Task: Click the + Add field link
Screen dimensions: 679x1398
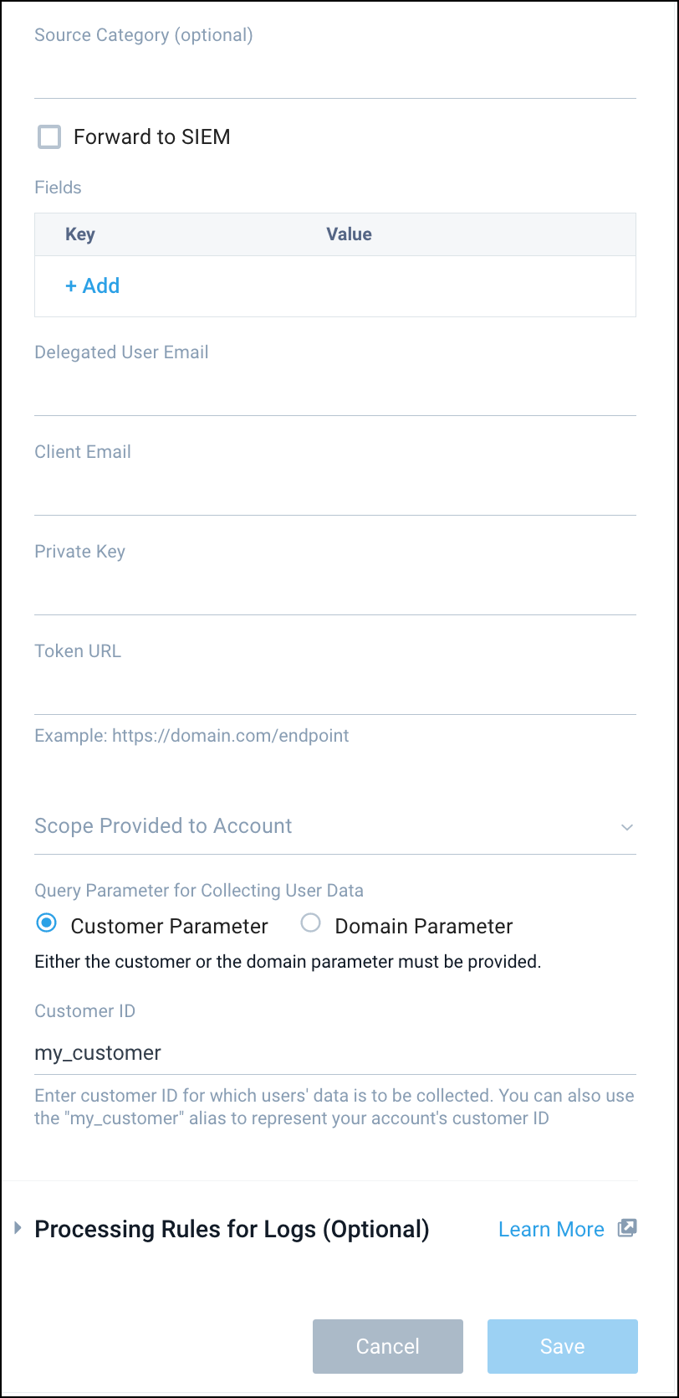Action: (x=92, y=285)
